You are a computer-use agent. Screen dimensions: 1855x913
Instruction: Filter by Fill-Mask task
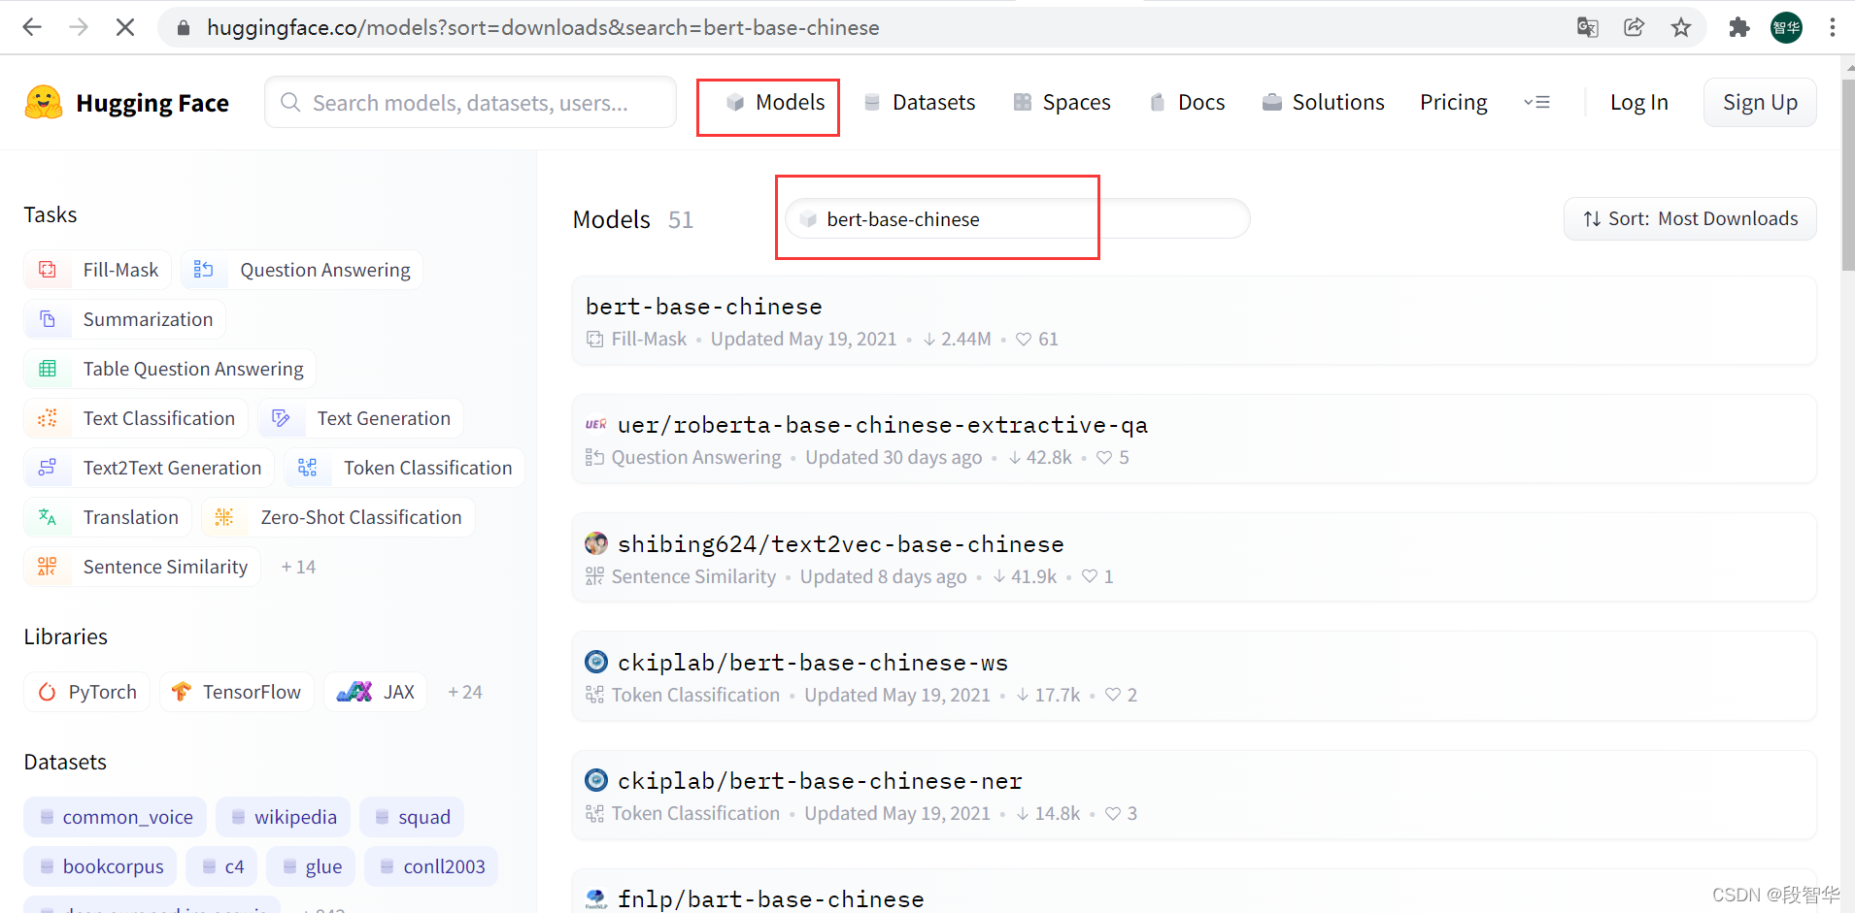(x=97, y=270)
